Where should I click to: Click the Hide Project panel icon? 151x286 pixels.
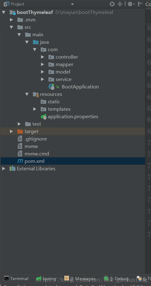click(140, 4)
